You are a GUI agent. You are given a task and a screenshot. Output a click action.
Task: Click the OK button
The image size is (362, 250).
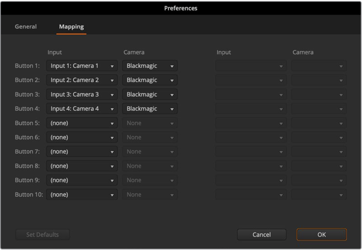(x=321, y=234)
